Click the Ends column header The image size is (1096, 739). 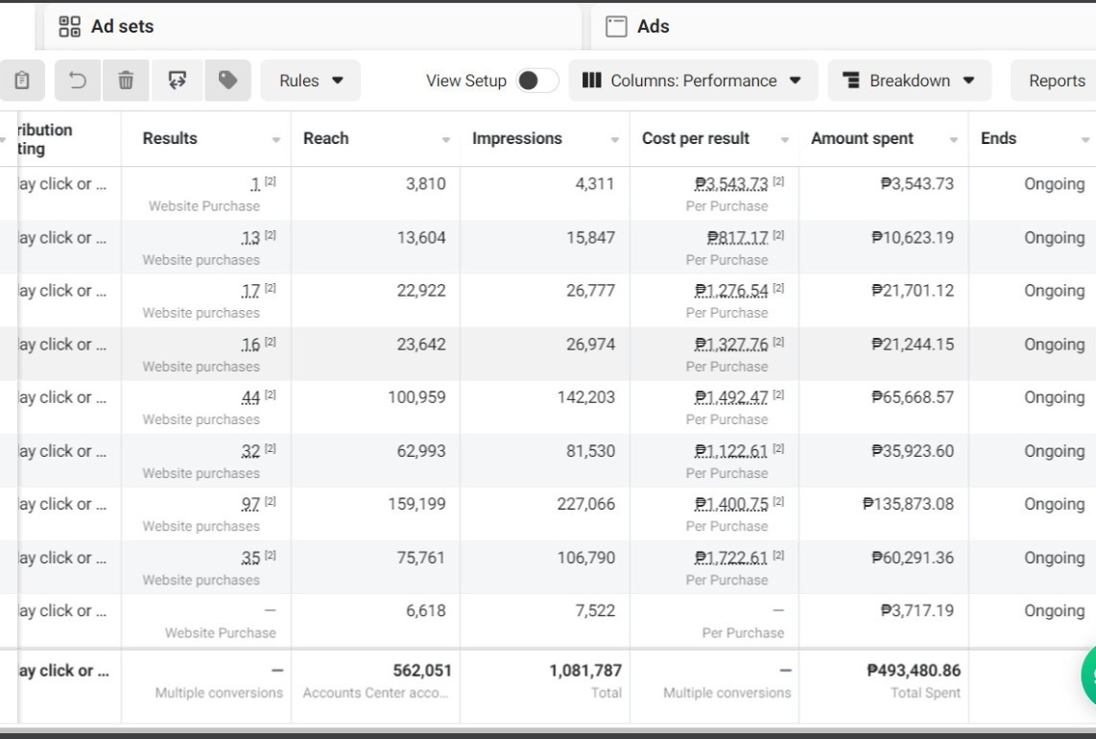(998, 138)
